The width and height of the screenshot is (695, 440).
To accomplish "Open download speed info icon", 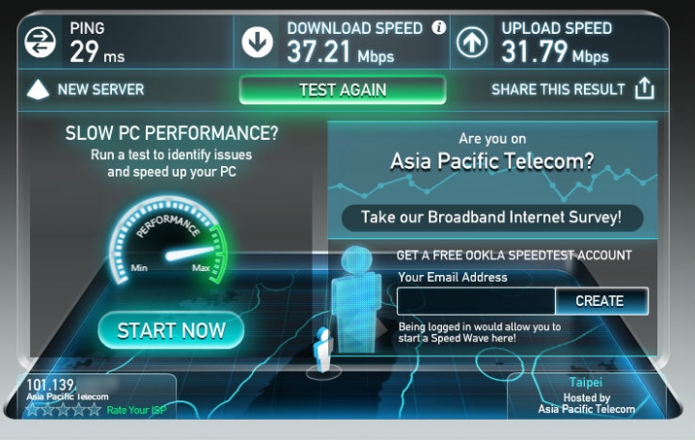I will point(439,27).
